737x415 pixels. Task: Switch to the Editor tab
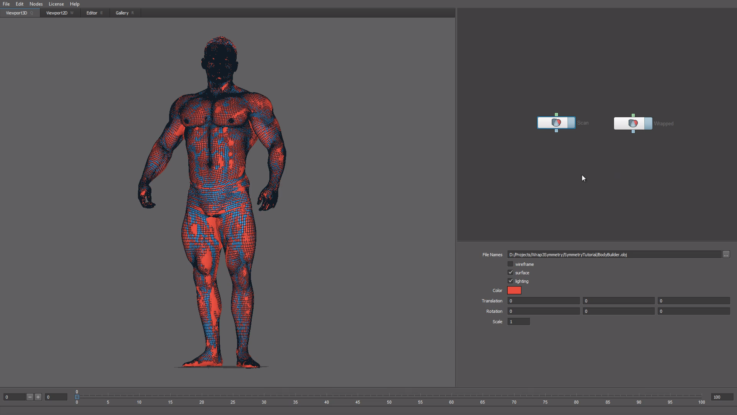point(95,13)
